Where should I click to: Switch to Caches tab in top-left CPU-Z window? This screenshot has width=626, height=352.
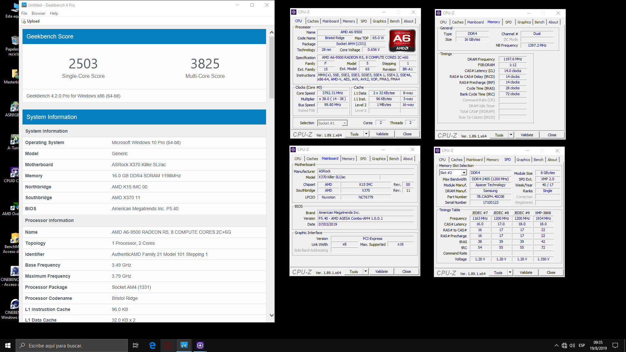pos(313,21)
